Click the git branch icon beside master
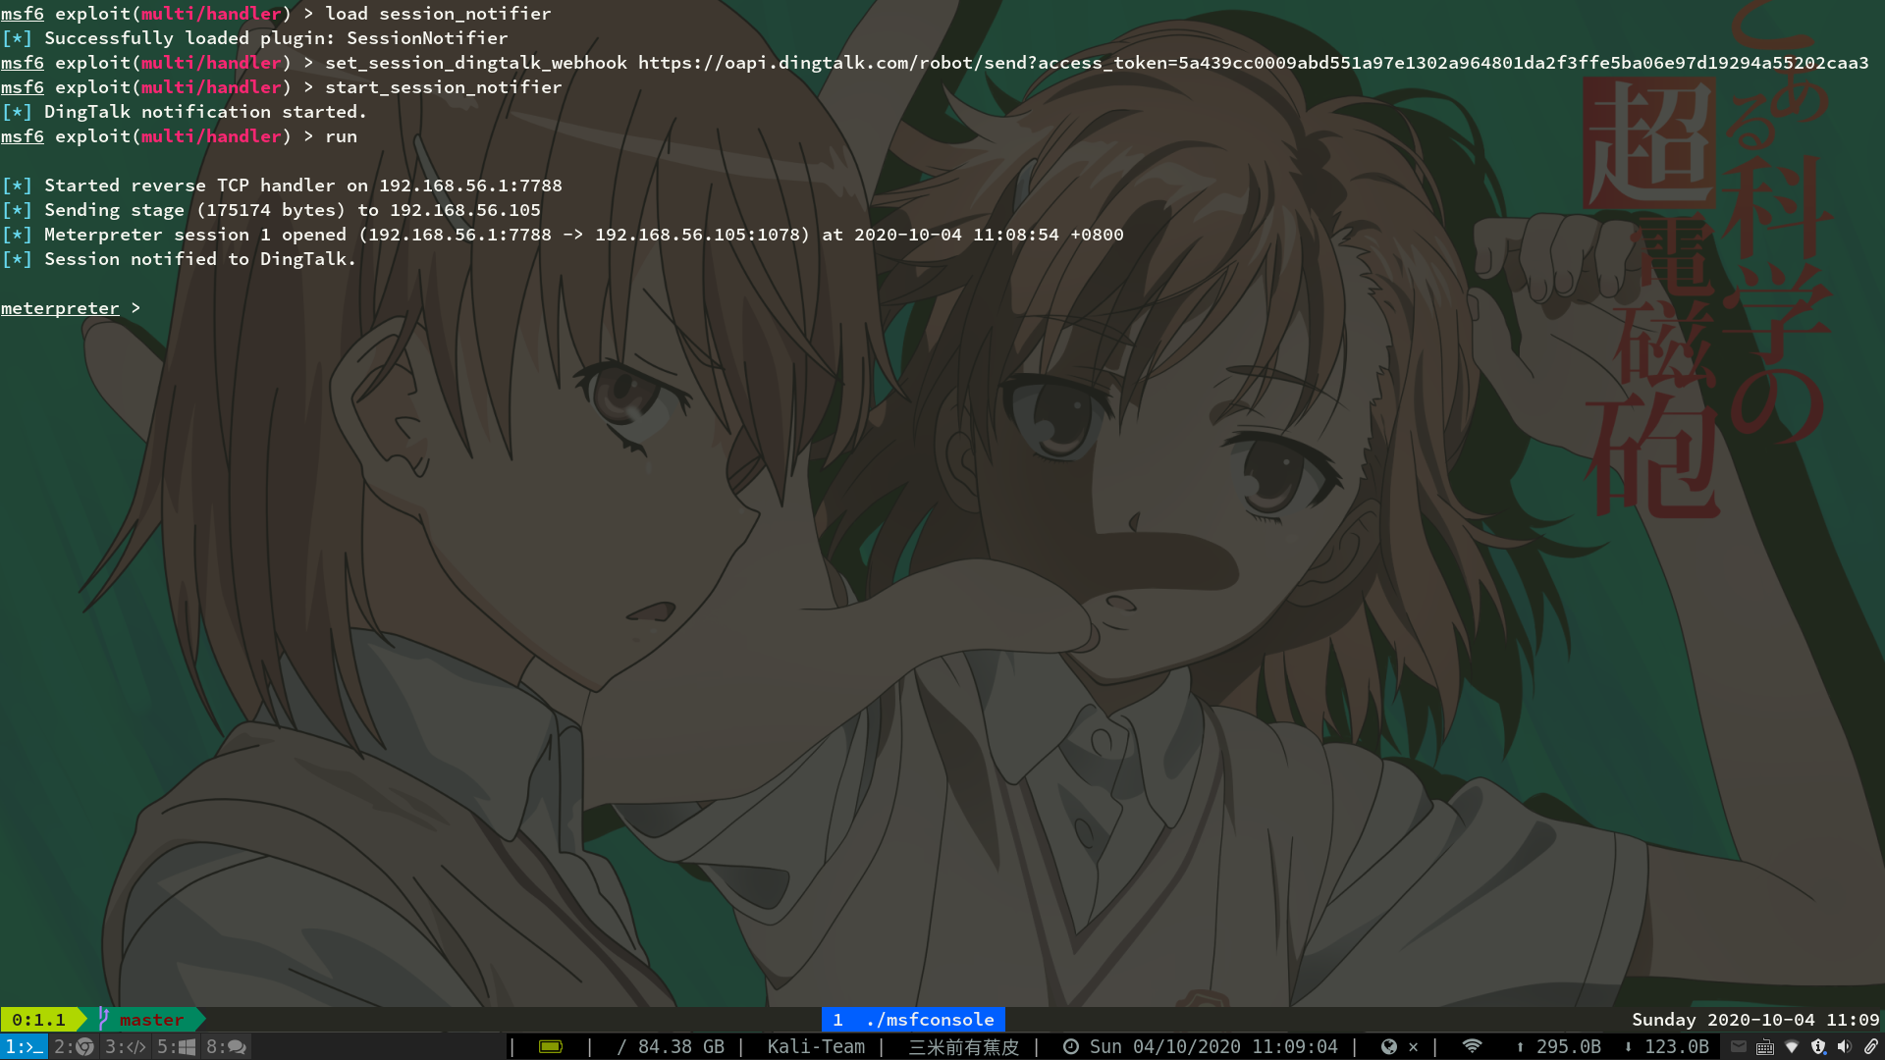1885x1060 pixels. [x=103, y=1020]
